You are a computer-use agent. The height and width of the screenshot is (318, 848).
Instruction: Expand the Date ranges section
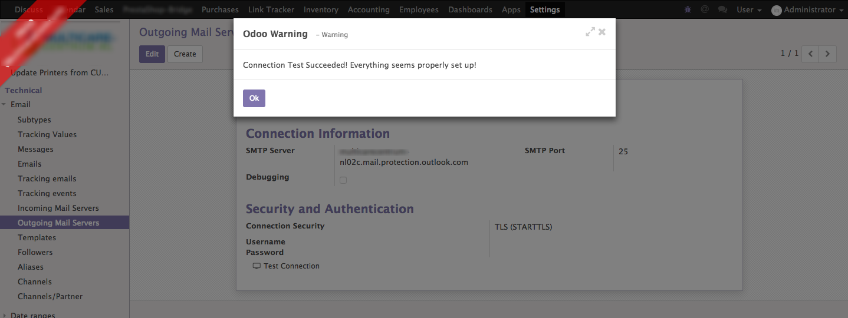click(4, 315)
